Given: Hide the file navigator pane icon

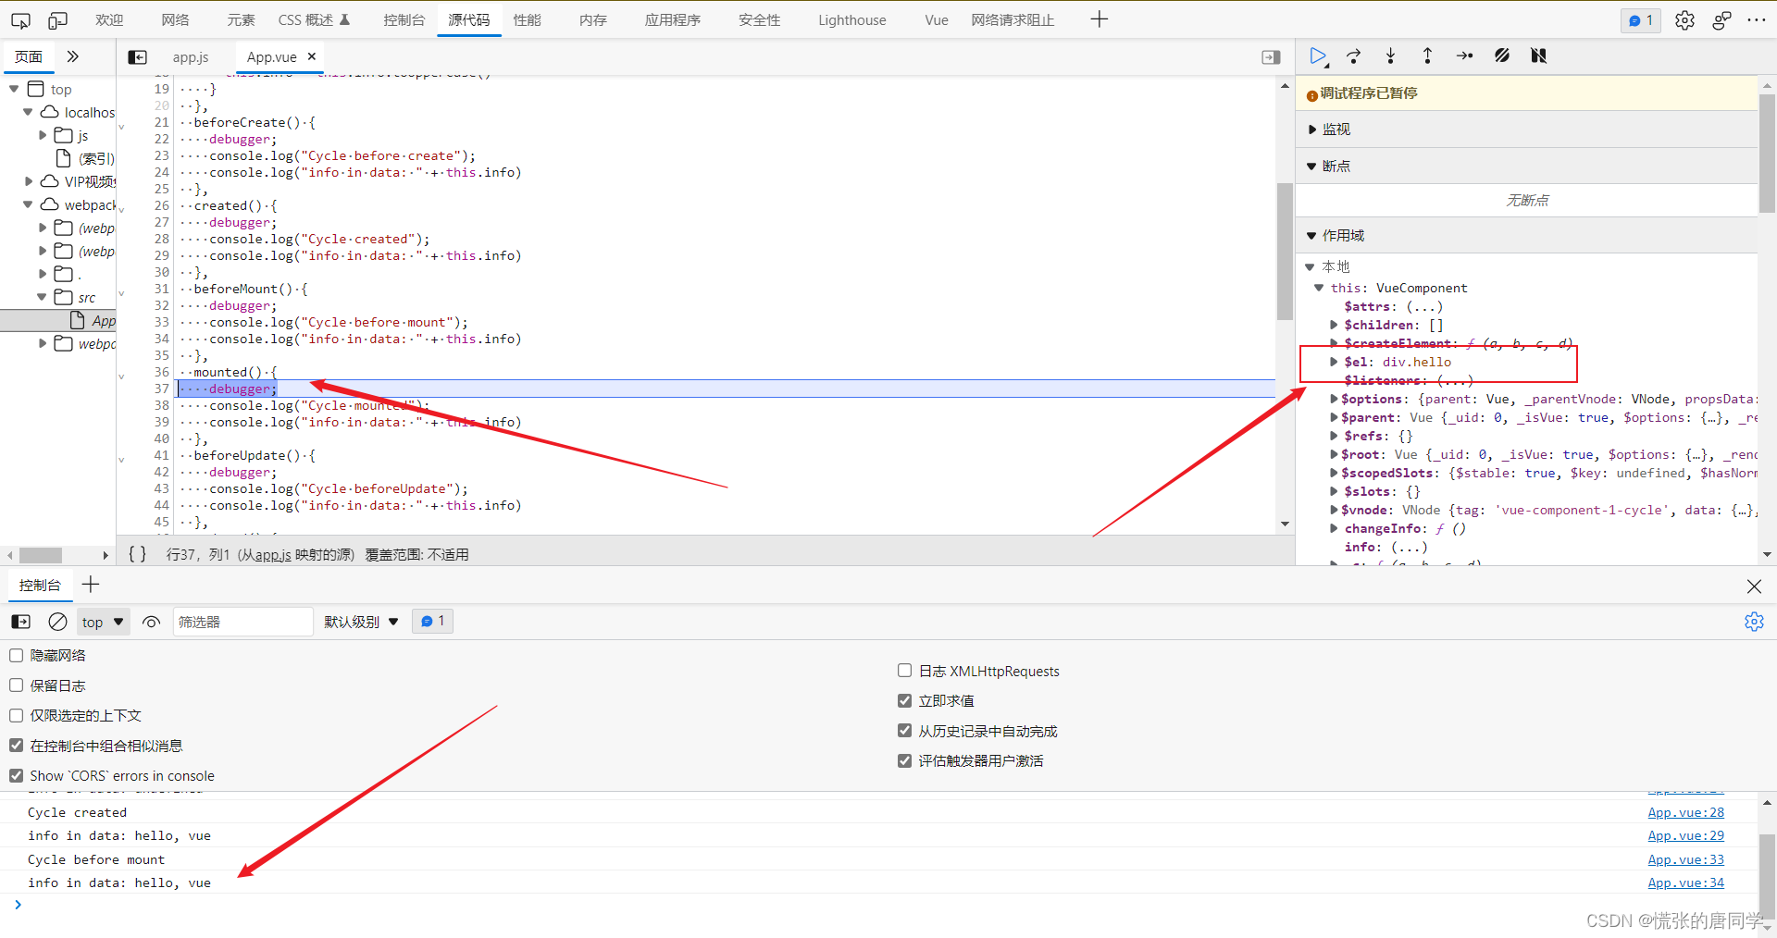Looking at the screenshot, I should (x=137, y=57).
